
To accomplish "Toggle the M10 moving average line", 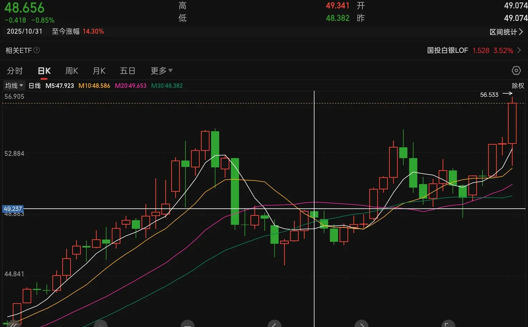I will 94,86.
